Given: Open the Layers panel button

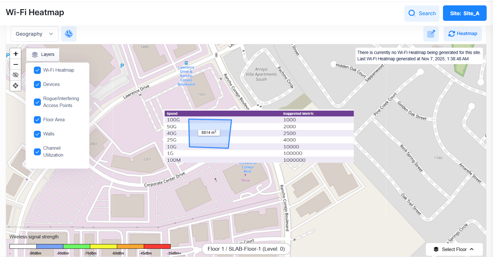Looking at the screenshot, I should (x=43, y=55).
